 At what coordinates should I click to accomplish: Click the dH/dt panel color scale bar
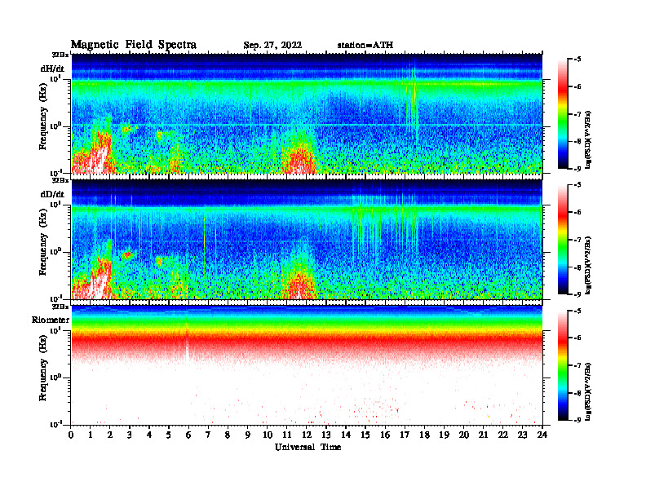(563, 114)
